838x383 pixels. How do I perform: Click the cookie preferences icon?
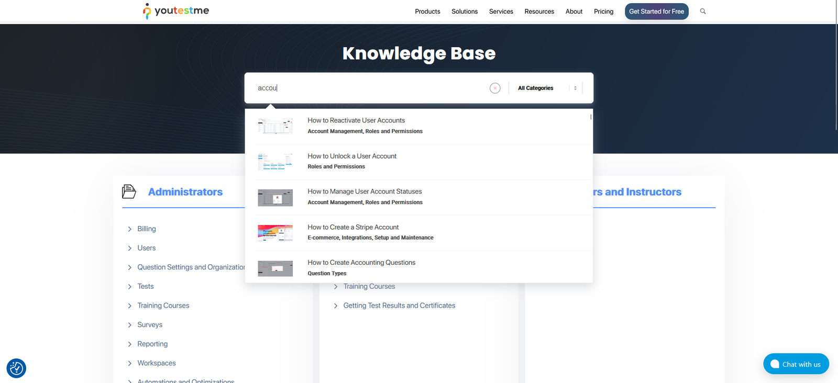click(16, 368)
